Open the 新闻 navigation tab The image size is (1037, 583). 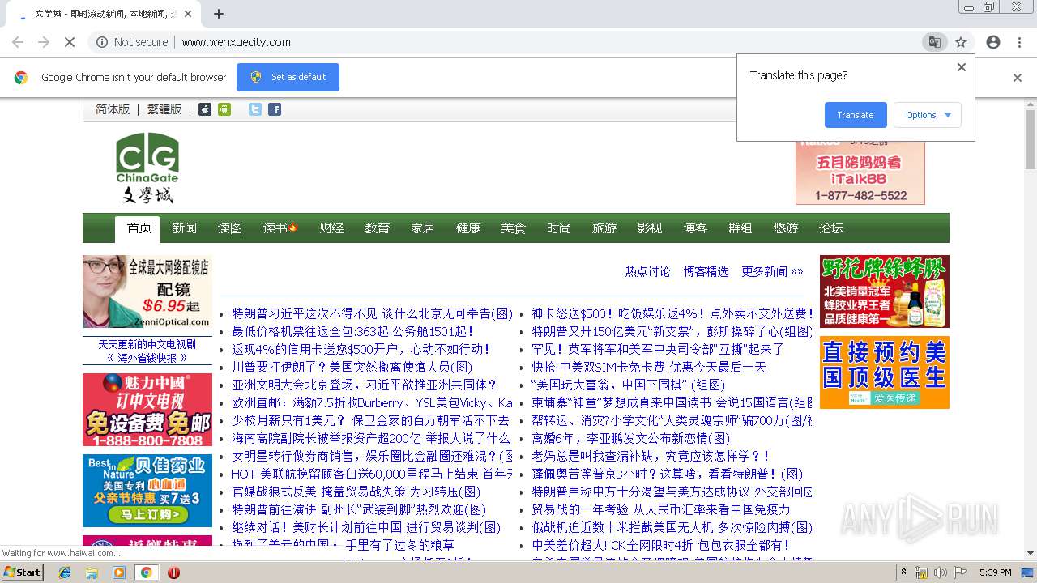click(x=184, y=228)
